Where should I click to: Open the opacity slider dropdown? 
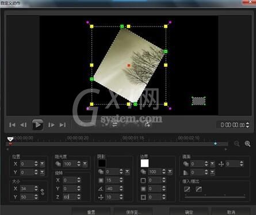[85, 164]
